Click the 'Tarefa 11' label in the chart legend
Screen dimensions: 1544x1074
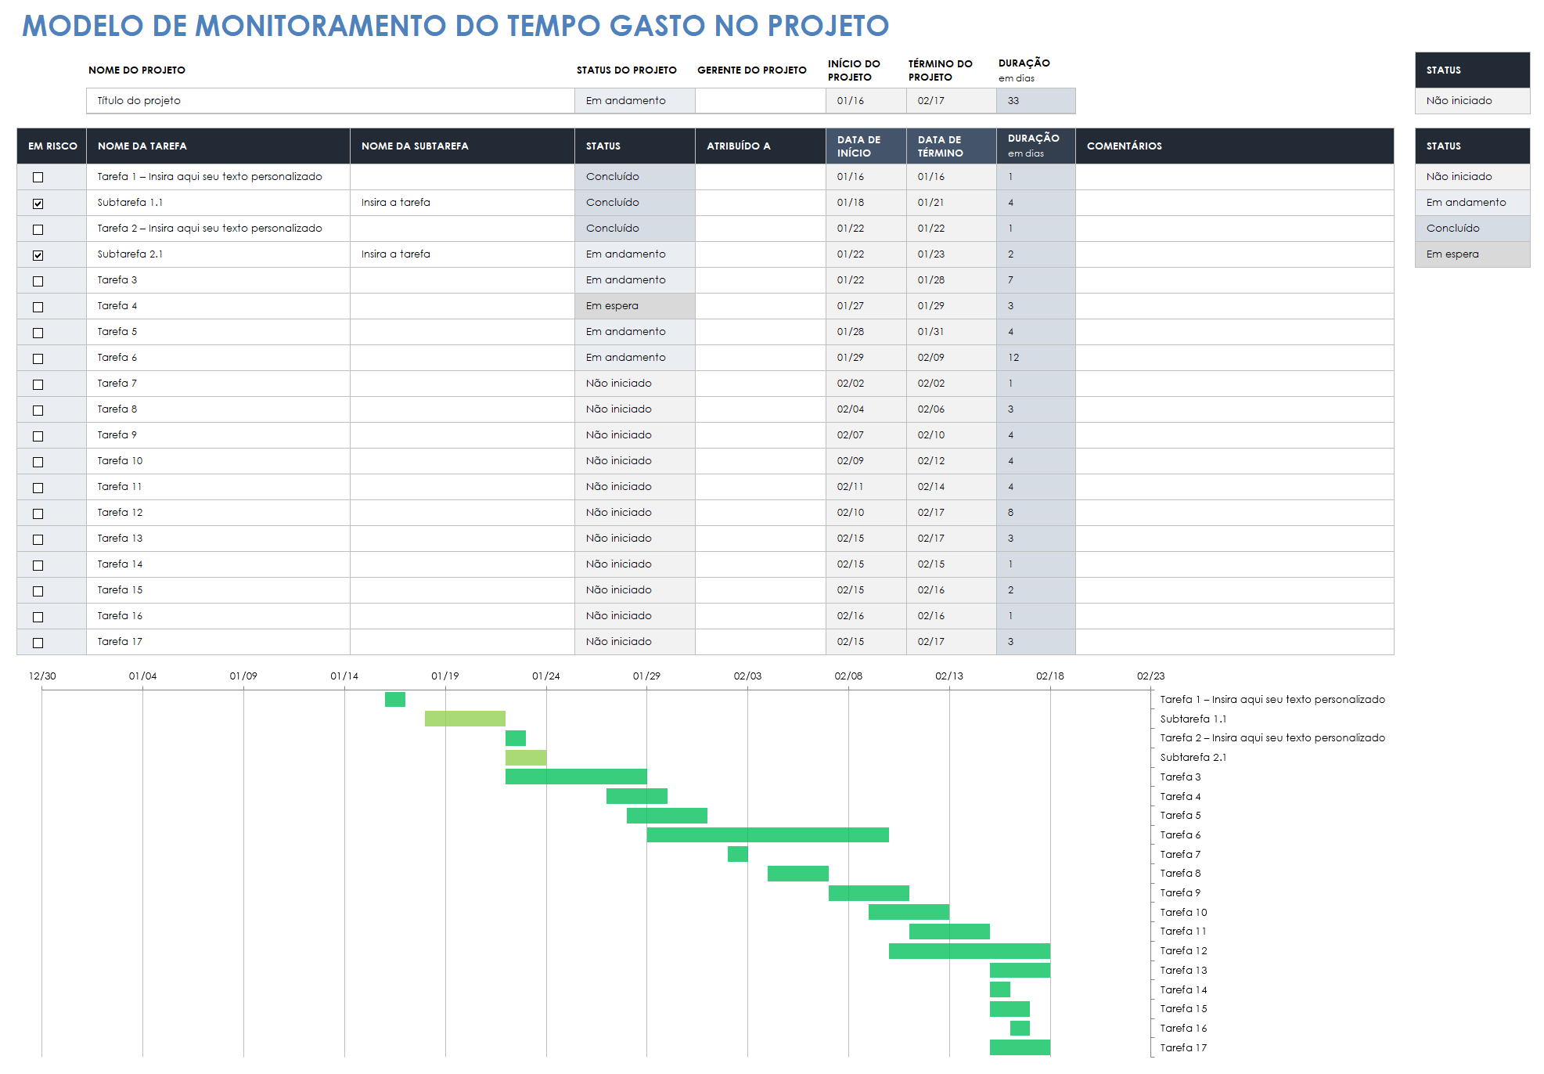click(1182, 932)
